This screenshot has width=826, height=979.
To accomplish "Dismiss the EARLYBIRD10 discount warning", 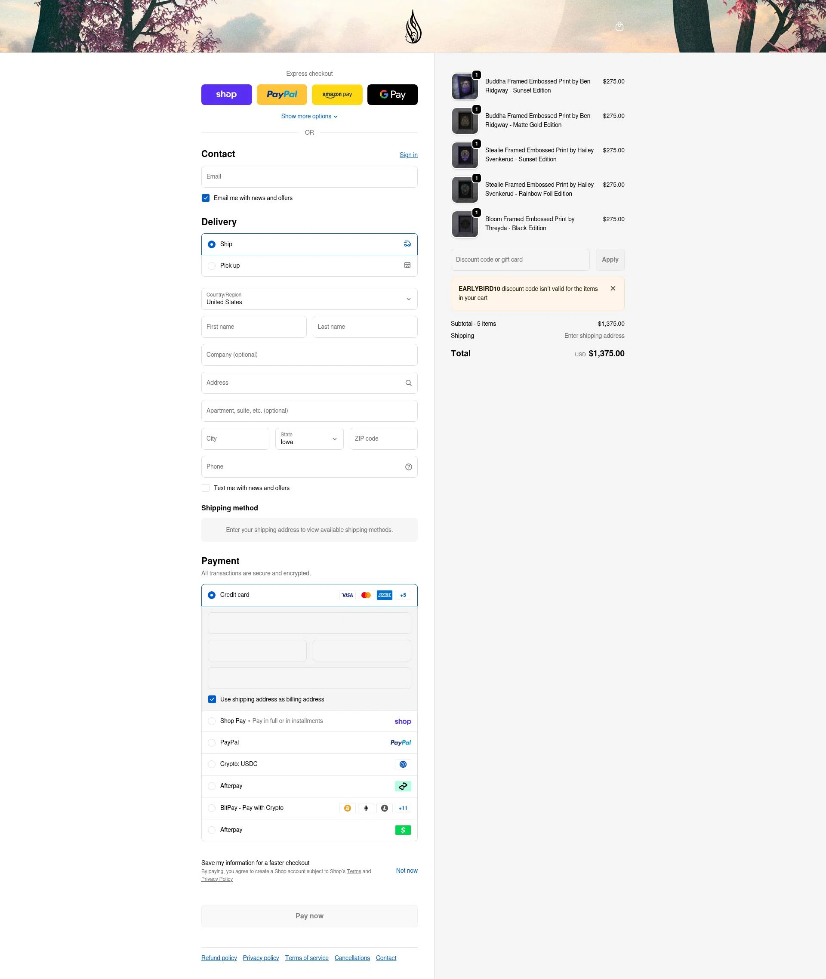I will tap(613, 289).
